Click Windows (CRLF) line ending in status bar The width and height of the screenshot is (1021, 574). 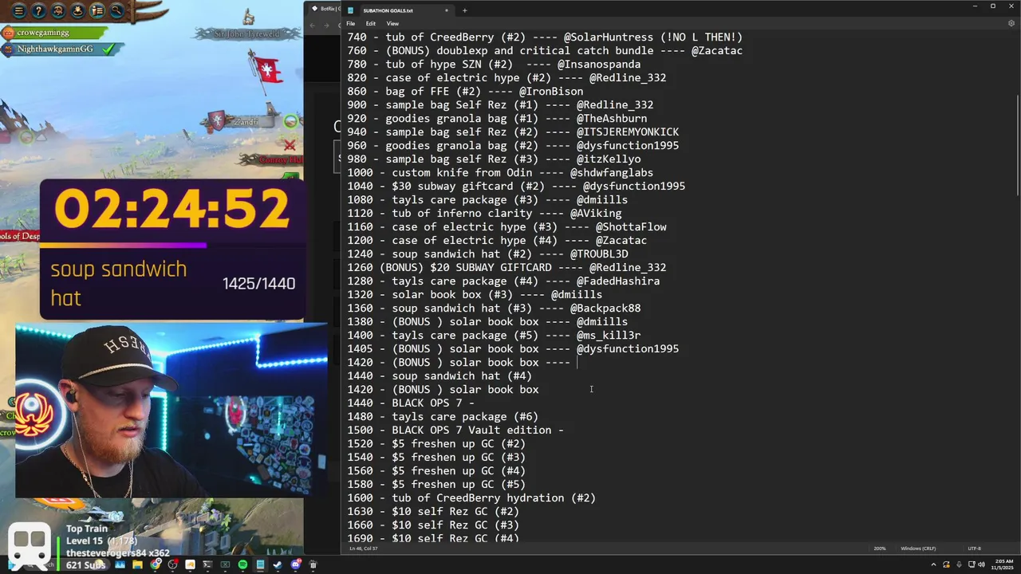[x=918, y=548]
